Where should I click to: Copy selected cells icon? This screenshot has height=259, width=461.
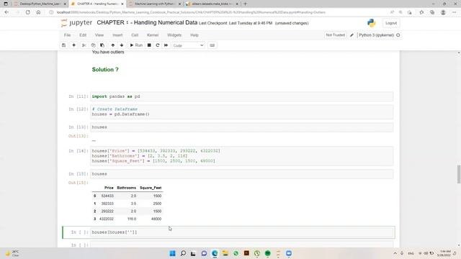tap(93, 45)
